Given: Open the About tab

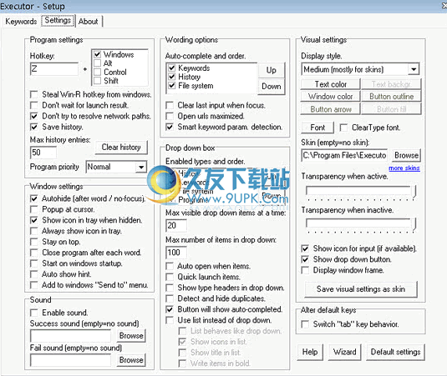Looking at the screenshot, I should 88,22.
